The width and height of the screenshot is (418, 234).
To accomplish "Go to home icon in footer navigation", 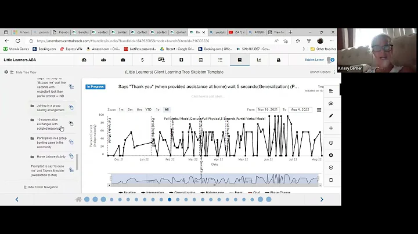I will point(78,199).
